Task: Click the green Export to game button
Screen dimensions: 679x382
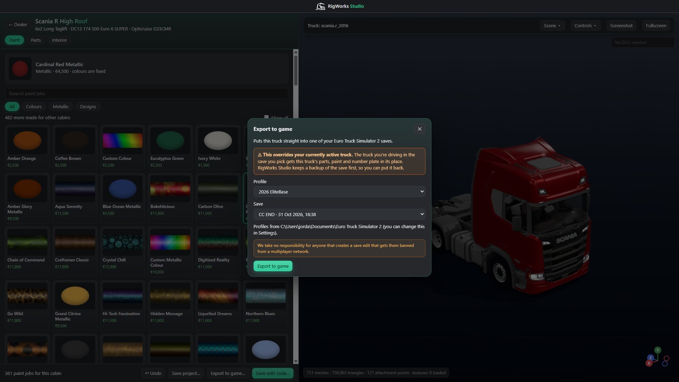Action: point(273,266)
